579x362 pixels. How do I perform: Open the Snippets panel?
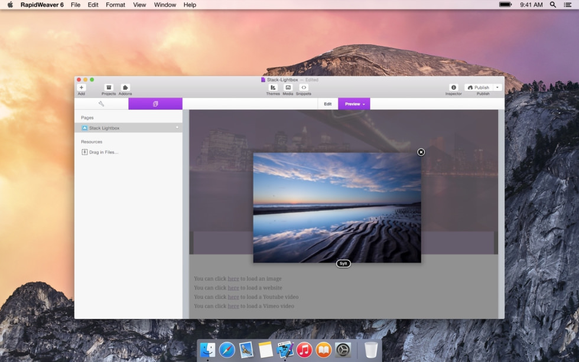tap(304, 87)
